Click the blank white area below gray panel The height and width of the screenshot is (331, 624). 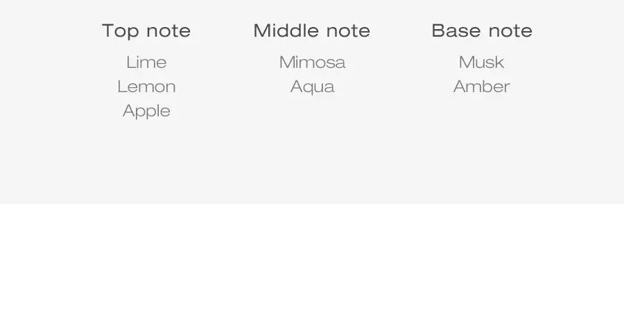(312, 267)
